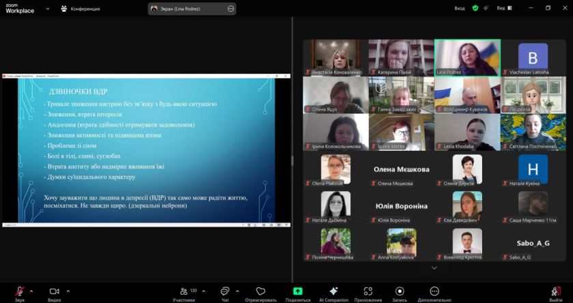Screen dimensions: 573x303
Task: Select Людмила avatar video tile
Action: pos(533,95)
